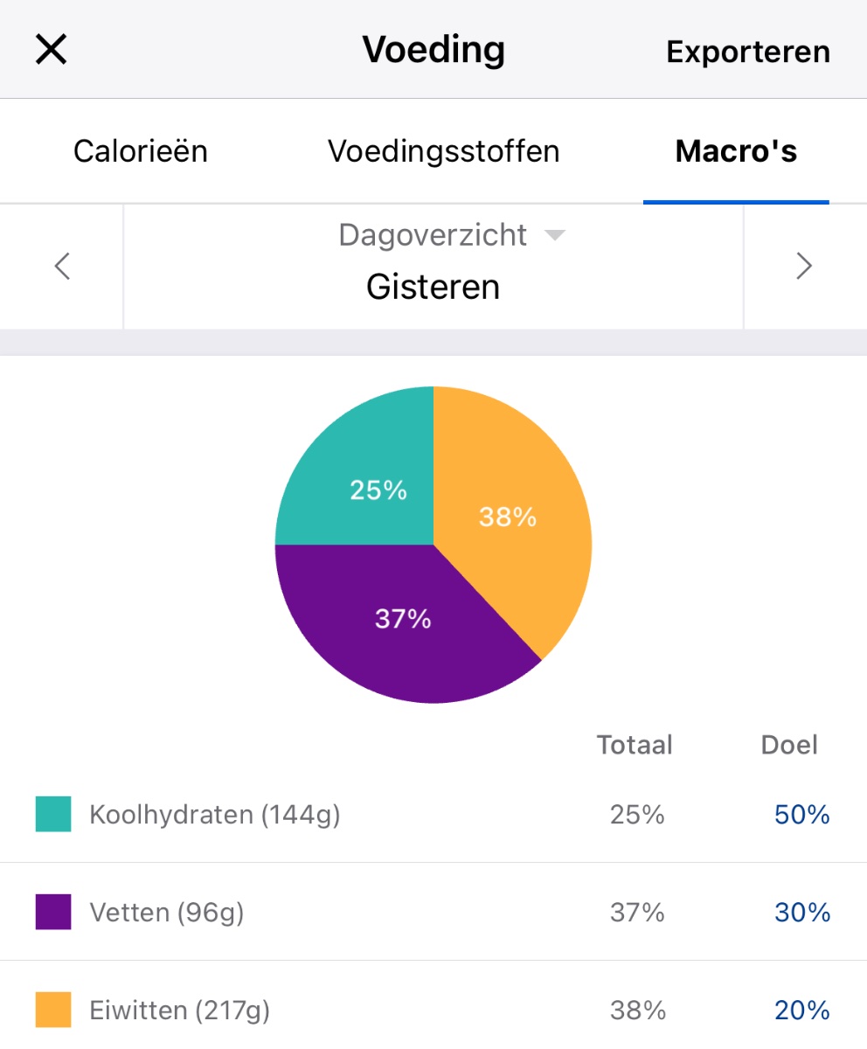Click the purple Vetten color swatch

pos(53,913)
